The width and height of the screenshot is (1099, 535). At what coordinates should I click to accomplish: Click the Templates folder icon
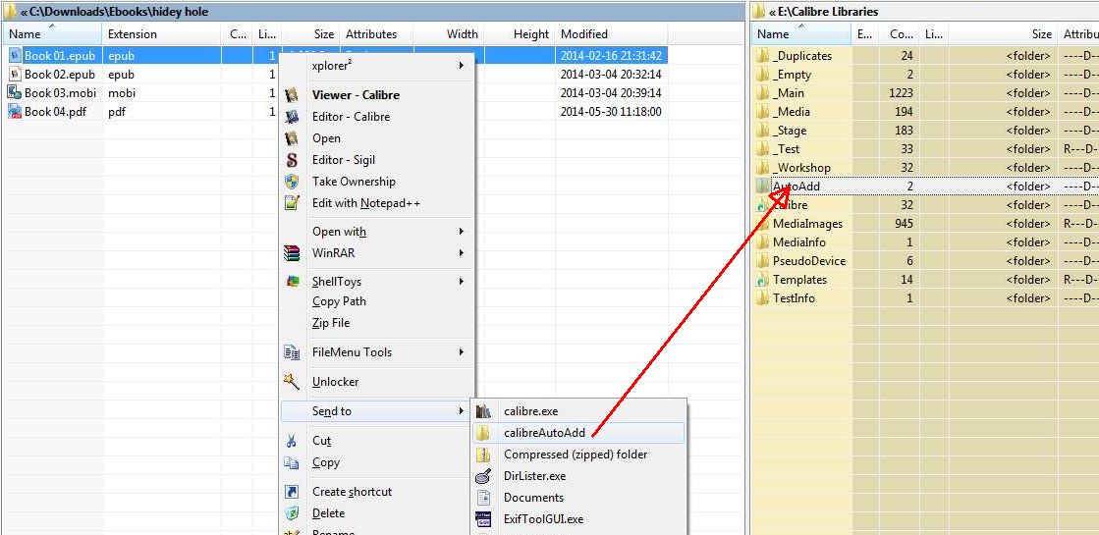[762, 280]
